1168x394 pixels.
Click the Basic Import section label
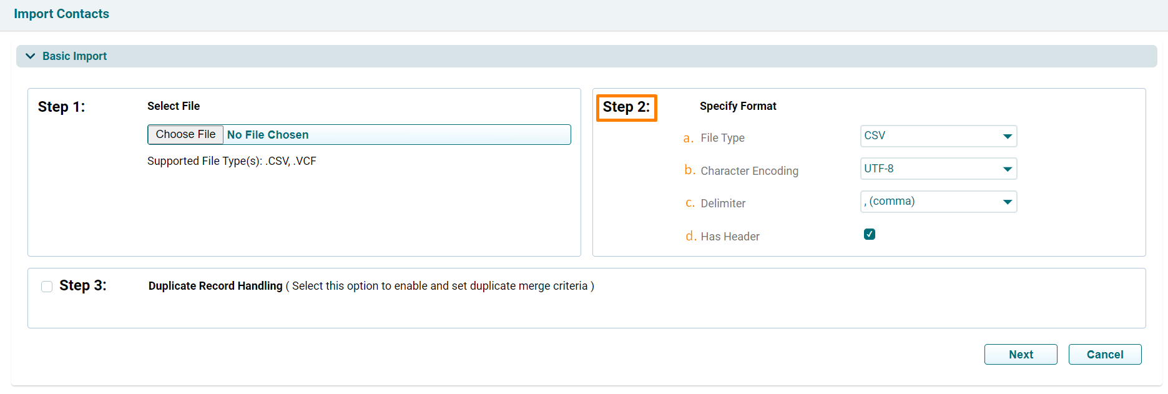(x=74, y=56)
